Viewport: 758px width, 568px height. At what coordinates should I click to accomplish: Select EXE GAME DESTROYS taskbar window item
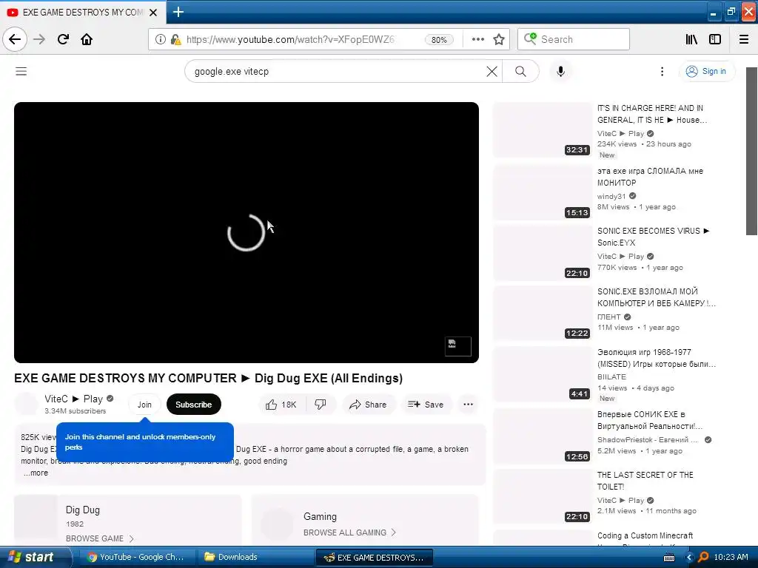point(375,558)
